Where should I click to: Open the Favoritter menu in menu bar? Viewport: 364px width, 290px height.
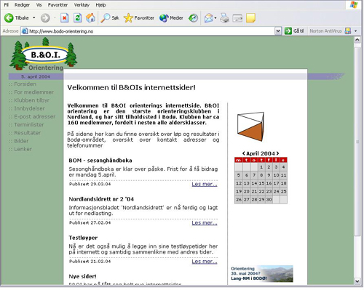tap(58, 5)
